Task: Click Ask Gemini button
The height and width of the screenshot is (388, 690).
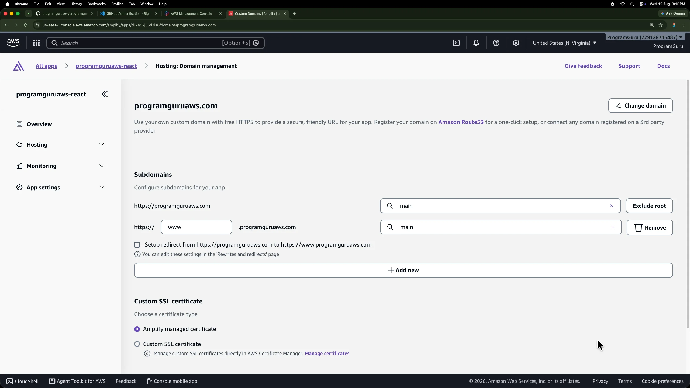Action: (673, 13)
